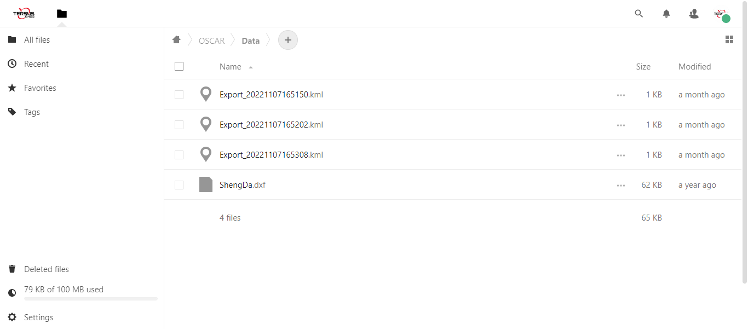The image size is (748, 329).
Task: Click 'a year ago' modified date
Action: click(x=697, y=185)
